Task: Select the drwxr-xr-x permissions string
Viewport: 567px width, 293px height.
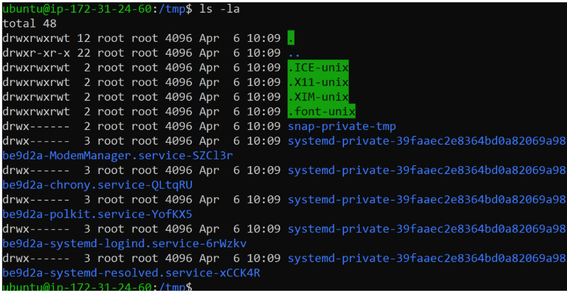Action: [x=36, y=53]
